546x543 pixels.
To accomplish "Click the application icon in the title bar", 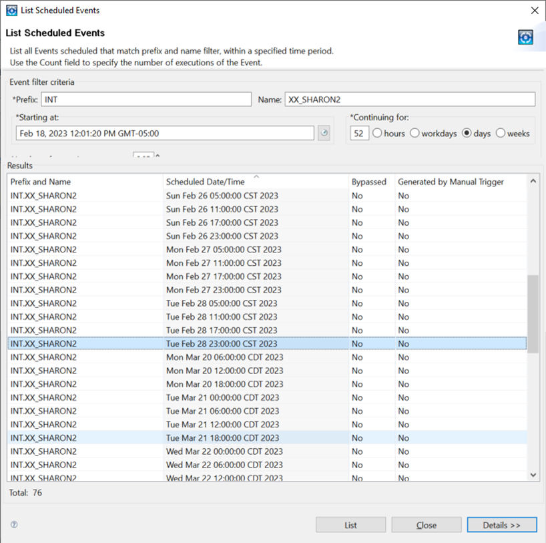I will [9, 10].
